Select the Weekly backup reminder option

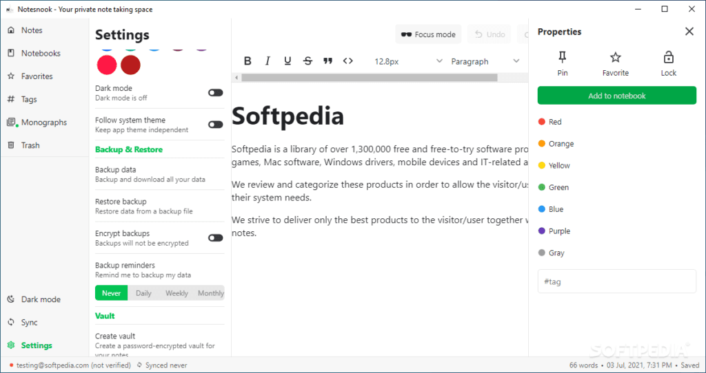point(176,293)
